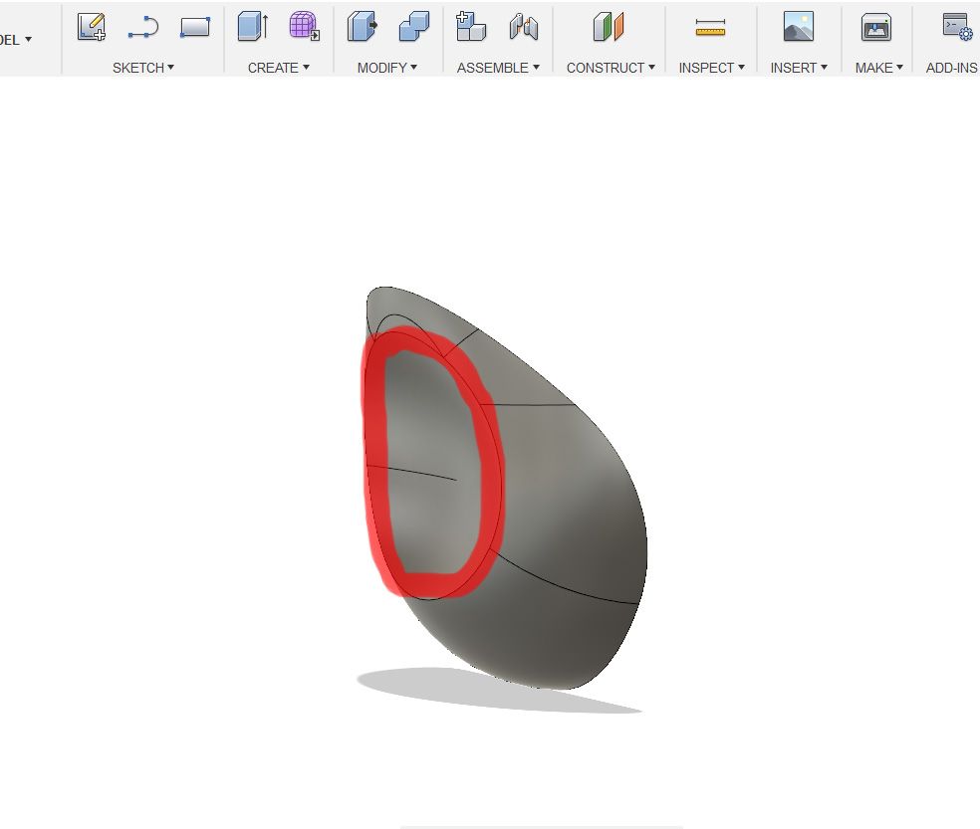Activate the Extrude tool
The height and width of the screenshot is (829, 980).
coord(253,27)
